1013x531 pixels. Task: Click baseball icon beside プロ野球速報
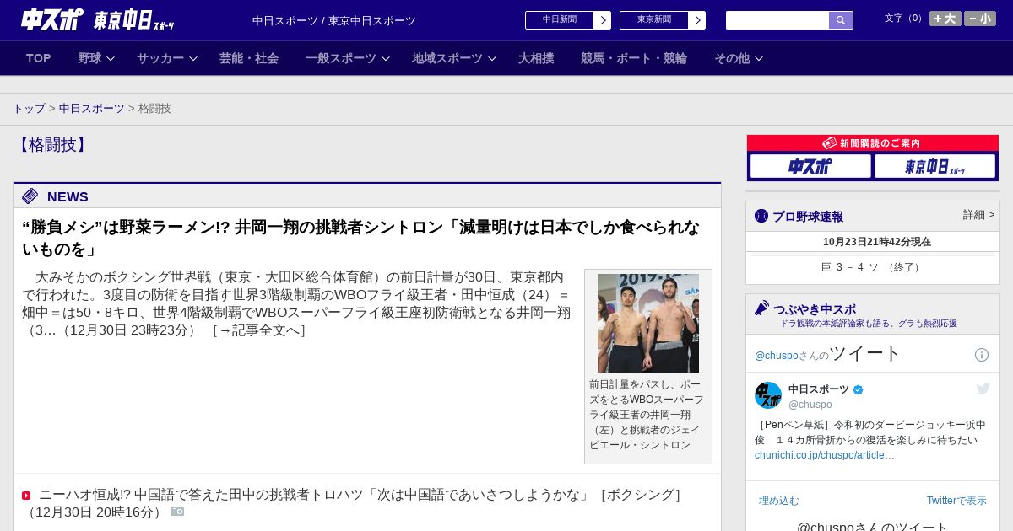pos(761,216)
